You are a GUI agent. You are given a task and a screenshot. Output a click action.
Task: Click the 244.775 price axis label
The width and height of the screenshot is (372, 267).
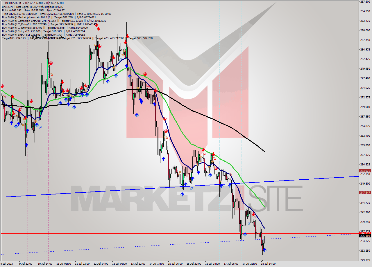click(365, 203)
